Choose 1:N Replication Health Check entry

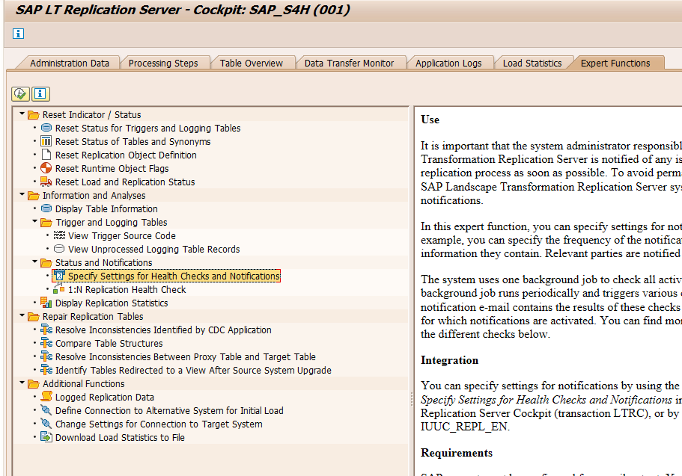click(127, 290)
